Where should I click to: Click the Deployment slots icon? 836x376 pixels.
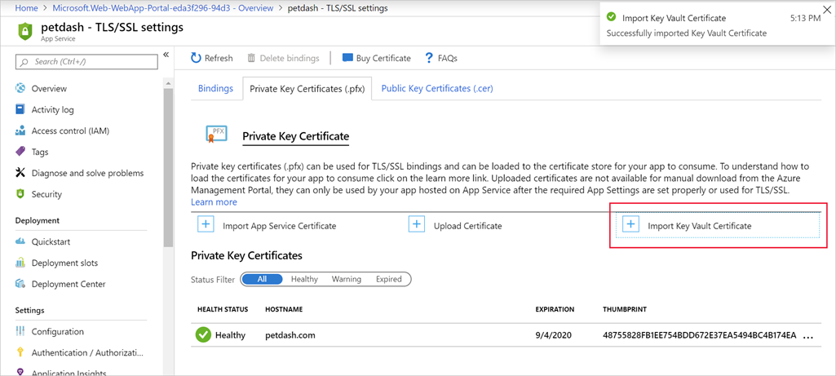point(20,263)
